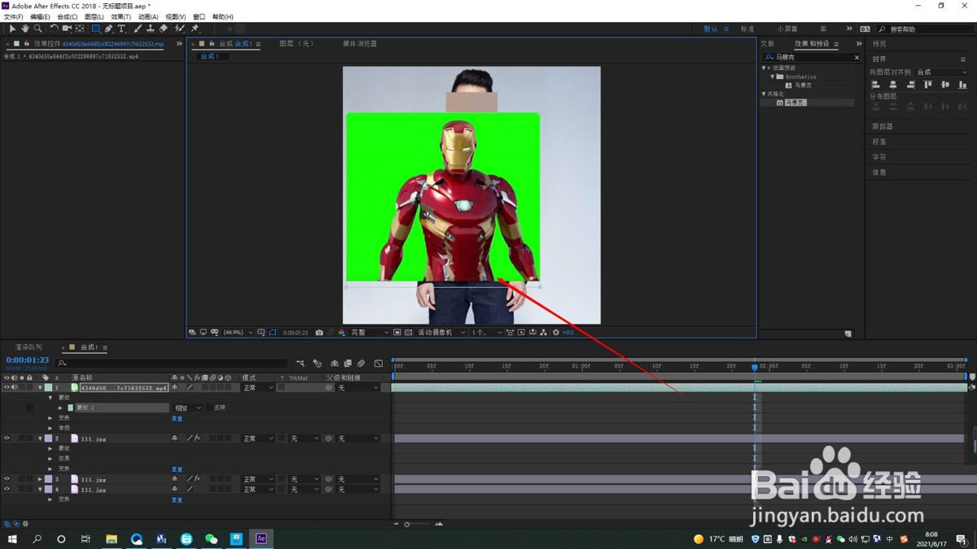977x549 pixels.
Task: Select the Rotation tool
Action: point(55,28)
